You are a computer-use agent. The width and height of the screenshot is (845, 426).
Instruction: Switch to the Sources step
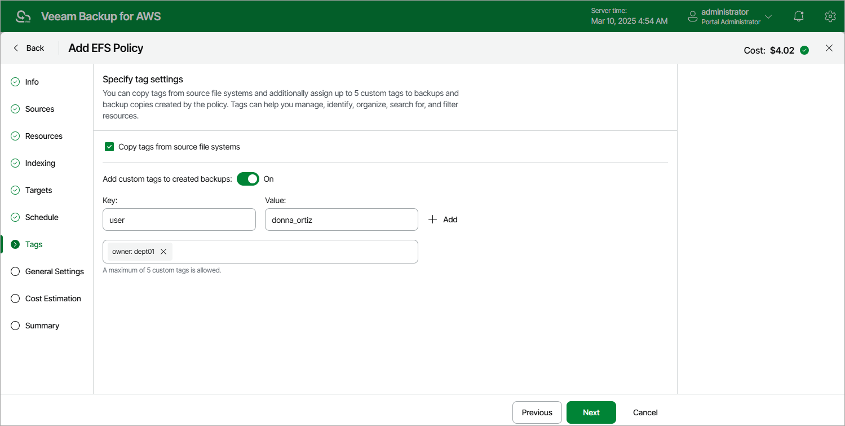(x=39, y=109)
